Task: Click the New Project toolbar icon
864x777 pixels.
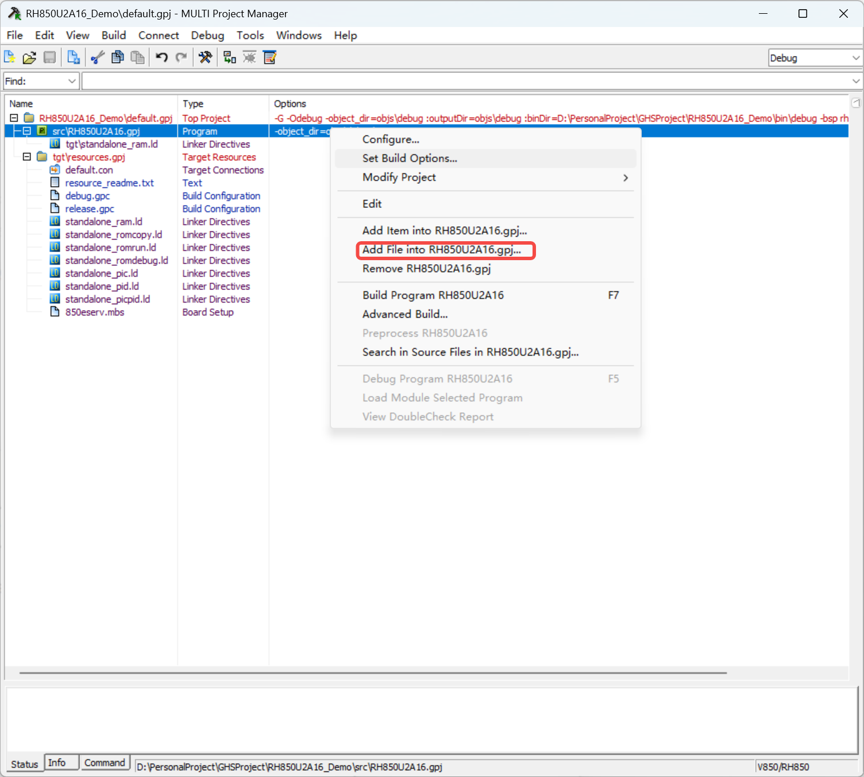Action: 10,57
